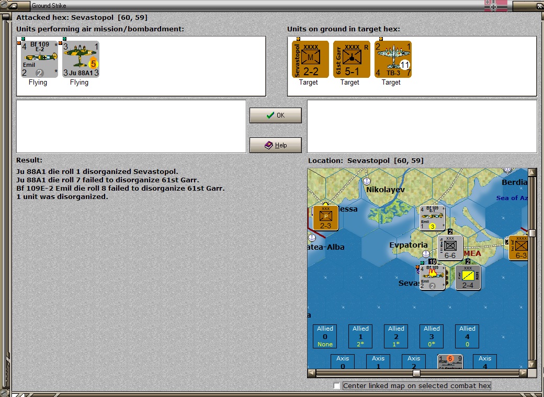Click 'Units on ground in target hex:' heading
The image size is (544, 397).
344,29
